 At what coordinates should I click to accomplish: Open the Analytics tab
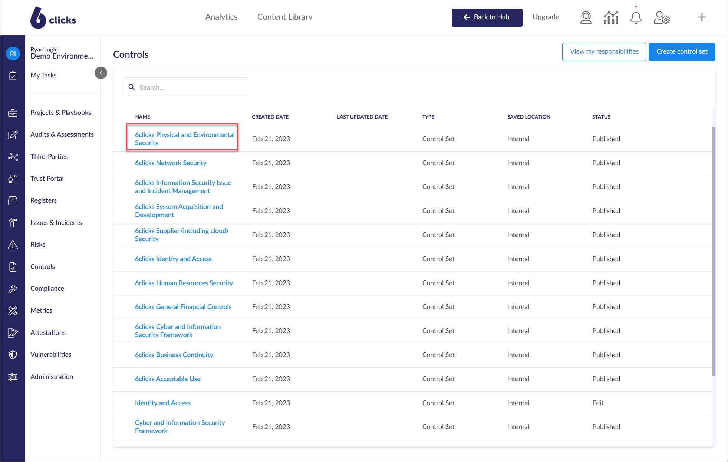[221, 17]
